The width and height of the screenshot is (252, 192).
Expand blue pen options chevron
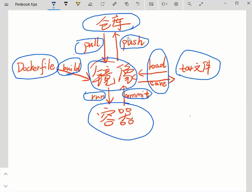click(54, 8)
